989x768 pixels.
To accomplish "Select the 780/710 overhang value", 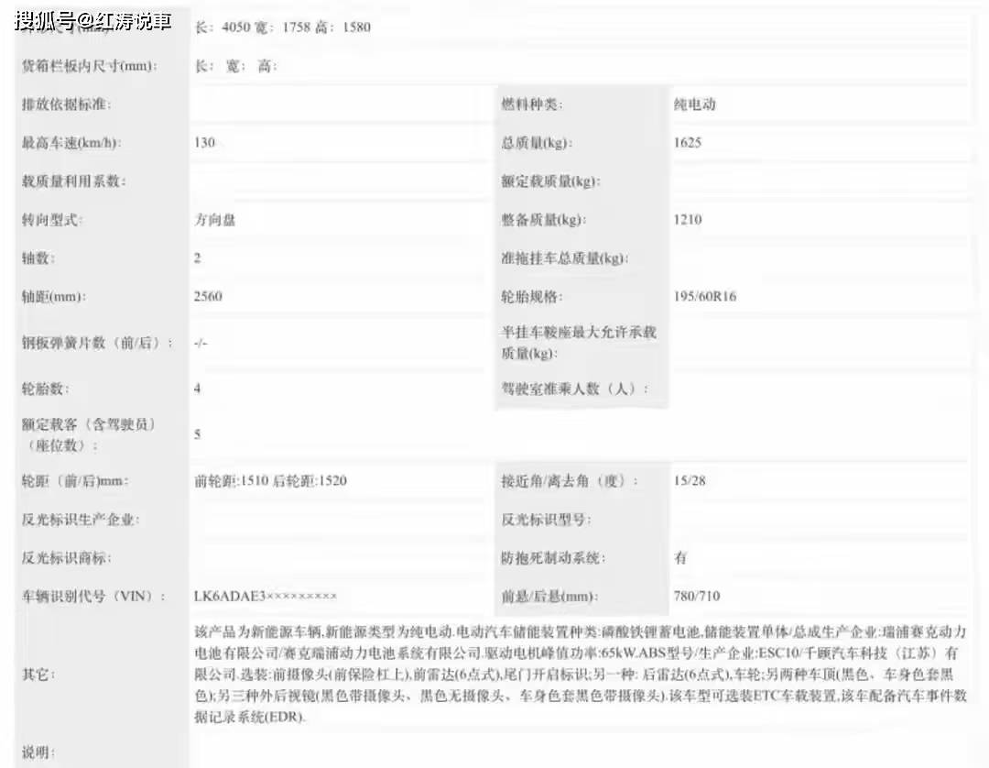I will click(x=696, y=597).
